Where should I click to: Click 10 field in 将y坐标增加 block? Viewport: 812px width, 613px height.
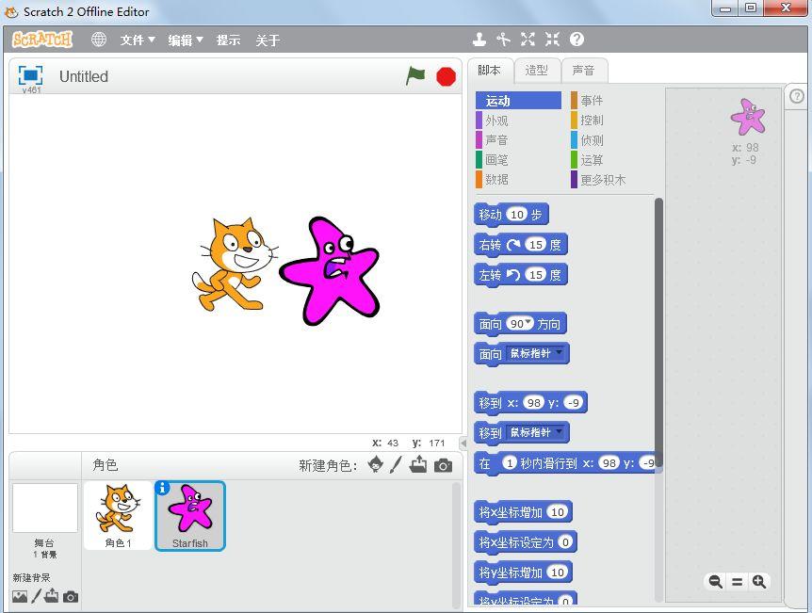click(x=558, y=573)
